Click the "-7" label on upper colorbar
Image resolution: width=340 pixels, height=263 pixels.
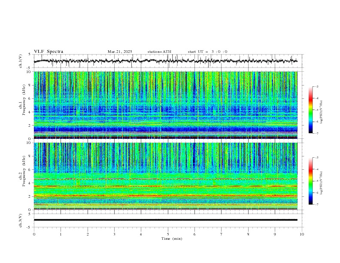click(x=317, y=133)
